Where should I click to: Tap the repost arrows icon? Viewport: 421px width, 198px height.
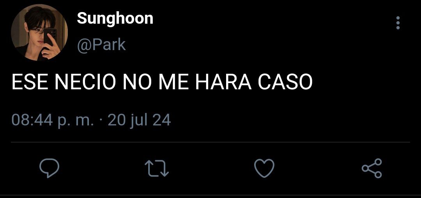tap(157, 168)
